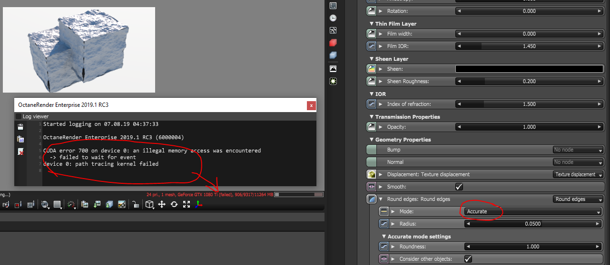Click the graph-like icon below the clock
Image resolution: width=610 pixels, height=265 pixels.
(333, 30)
